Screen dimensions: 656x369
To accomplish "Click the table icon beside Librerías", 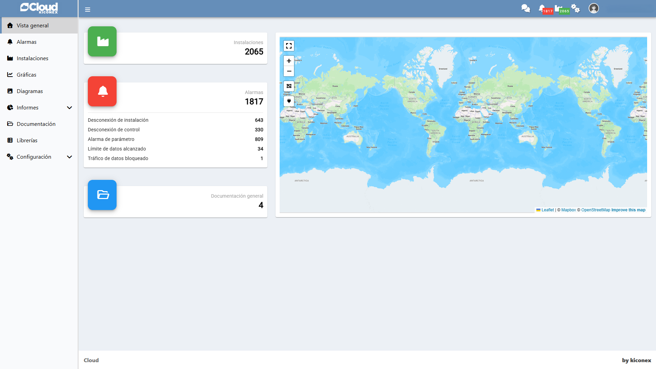I will coord(10,140).
